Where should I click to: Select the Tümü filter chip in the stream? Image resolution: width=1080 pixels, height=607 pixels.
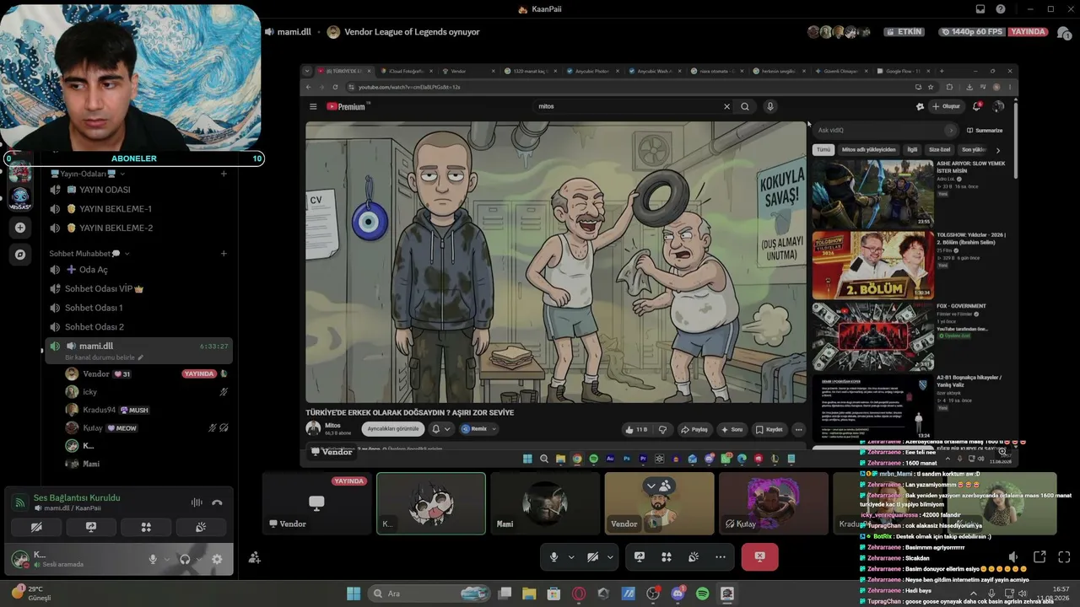(x=823, y=150)
